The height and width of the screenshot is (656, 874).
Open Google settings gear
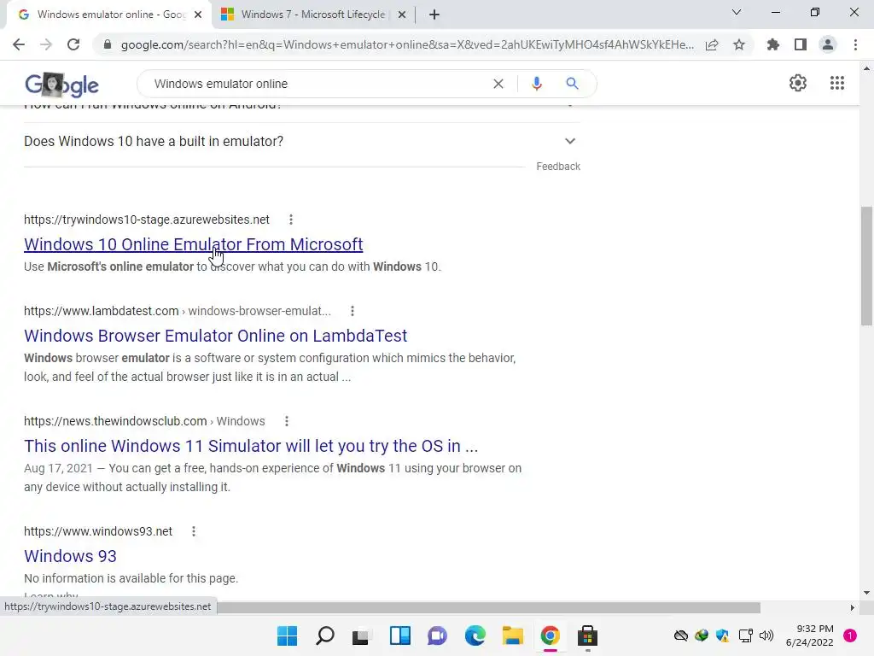tap(798, 83)
